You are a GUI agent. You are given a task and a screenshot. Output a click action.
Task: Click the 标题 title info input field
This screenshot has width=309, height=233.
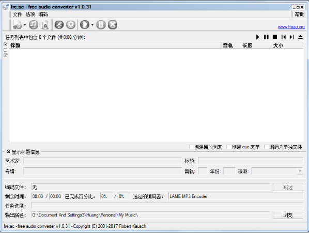251,161
